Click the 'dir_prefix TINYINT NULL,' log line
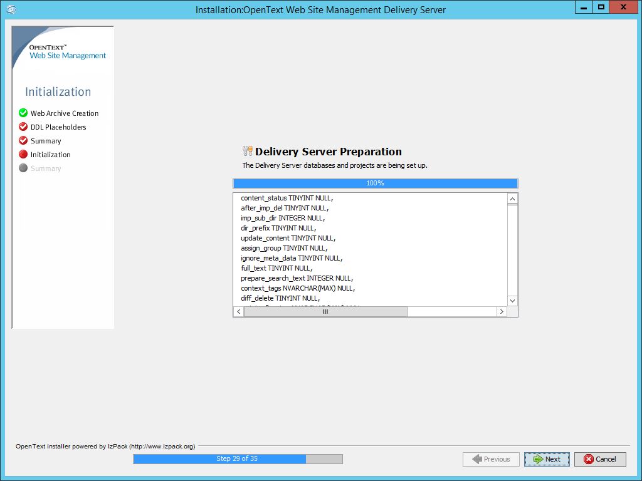Screen dimensions: 642x481 [x=278, y=228]
